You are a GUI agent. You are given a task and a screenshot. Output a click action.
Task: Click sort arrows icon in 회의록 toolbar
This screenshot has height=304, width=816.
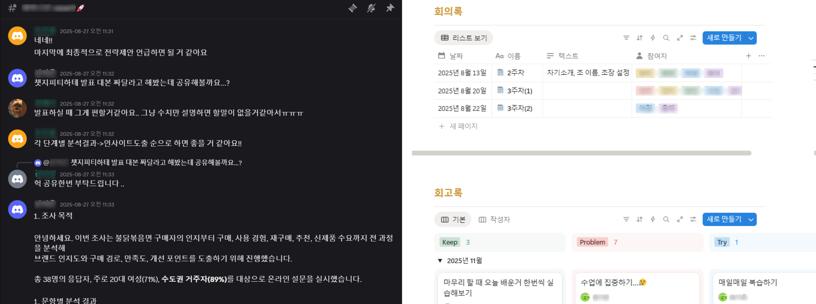[639, 38]
